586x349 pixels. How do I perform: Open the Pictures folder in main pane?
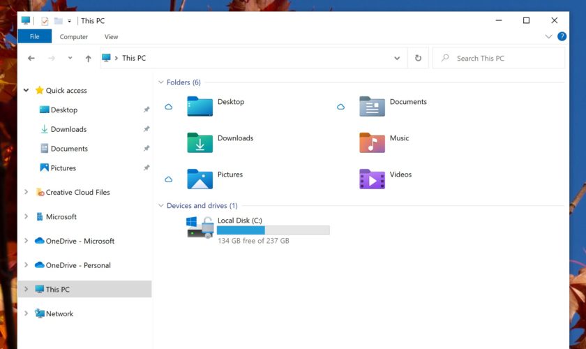pyautogui.click(x=200, y=179)
